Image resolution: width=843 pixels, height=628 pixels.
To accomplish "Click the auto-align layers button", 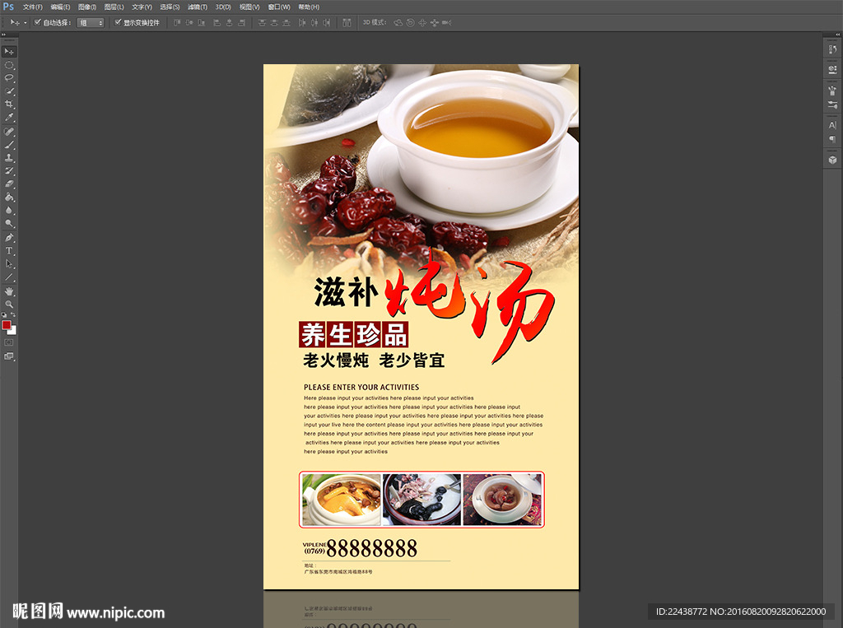I will coord(347,22).
